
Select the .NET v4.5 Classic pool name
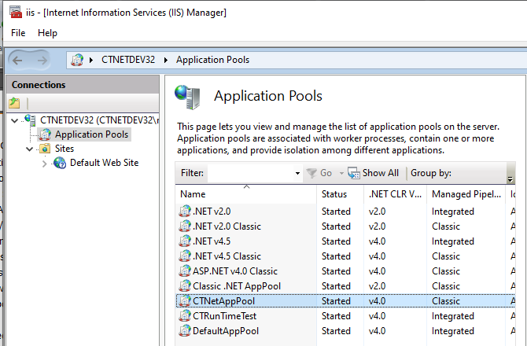227,256
